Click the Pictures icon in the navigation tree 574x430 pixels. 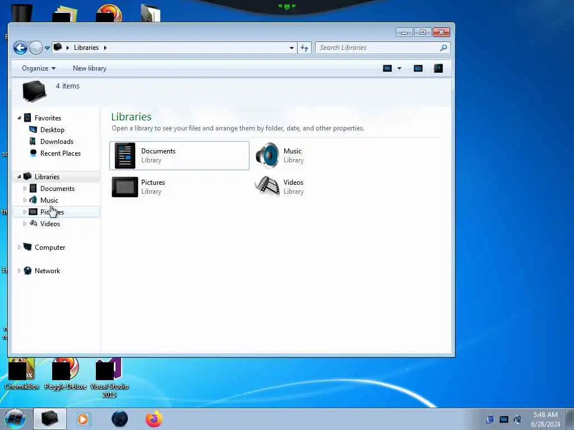point(33,212)
